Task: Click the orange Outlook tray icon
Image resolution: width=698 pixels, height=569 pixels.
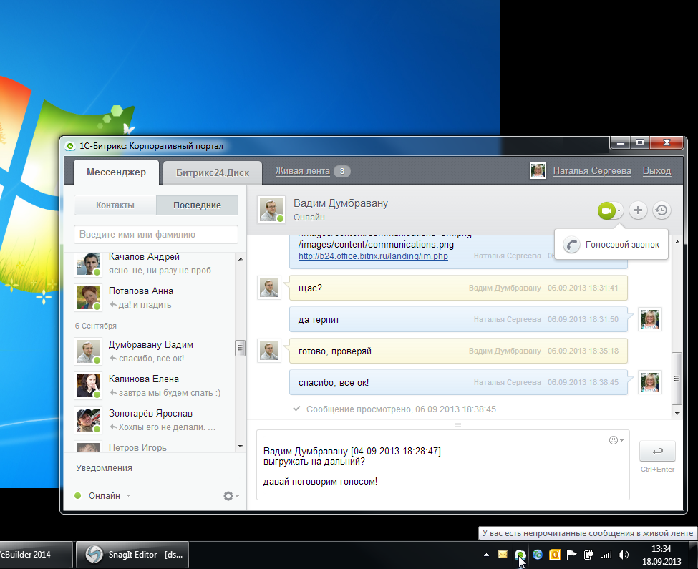Action: coord(555,555)
